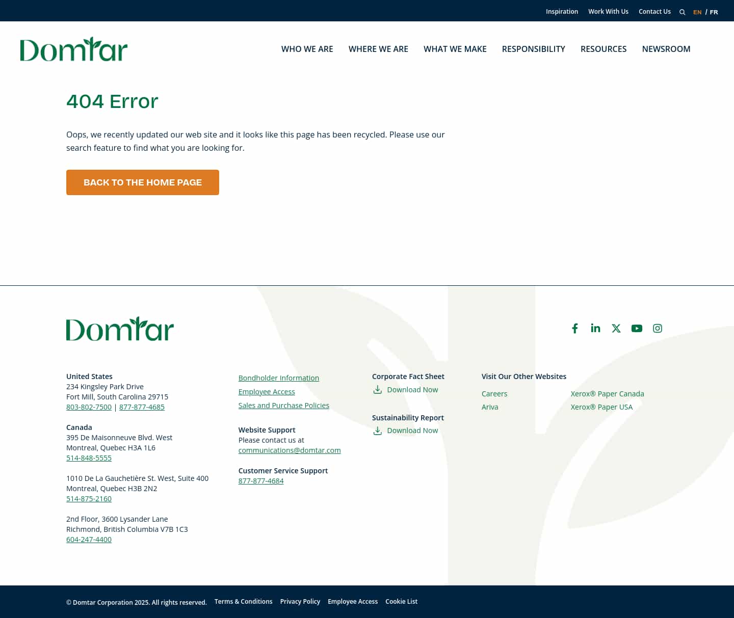Screen dimensions: 734x618
Task: Open Domtar Facebook page icon
Action: coord(575,329)
